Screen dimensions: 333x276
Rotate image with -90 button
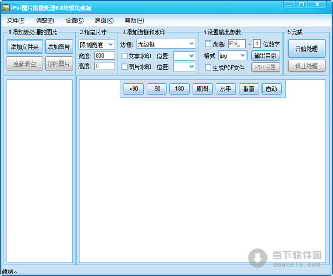click(157, 89)
